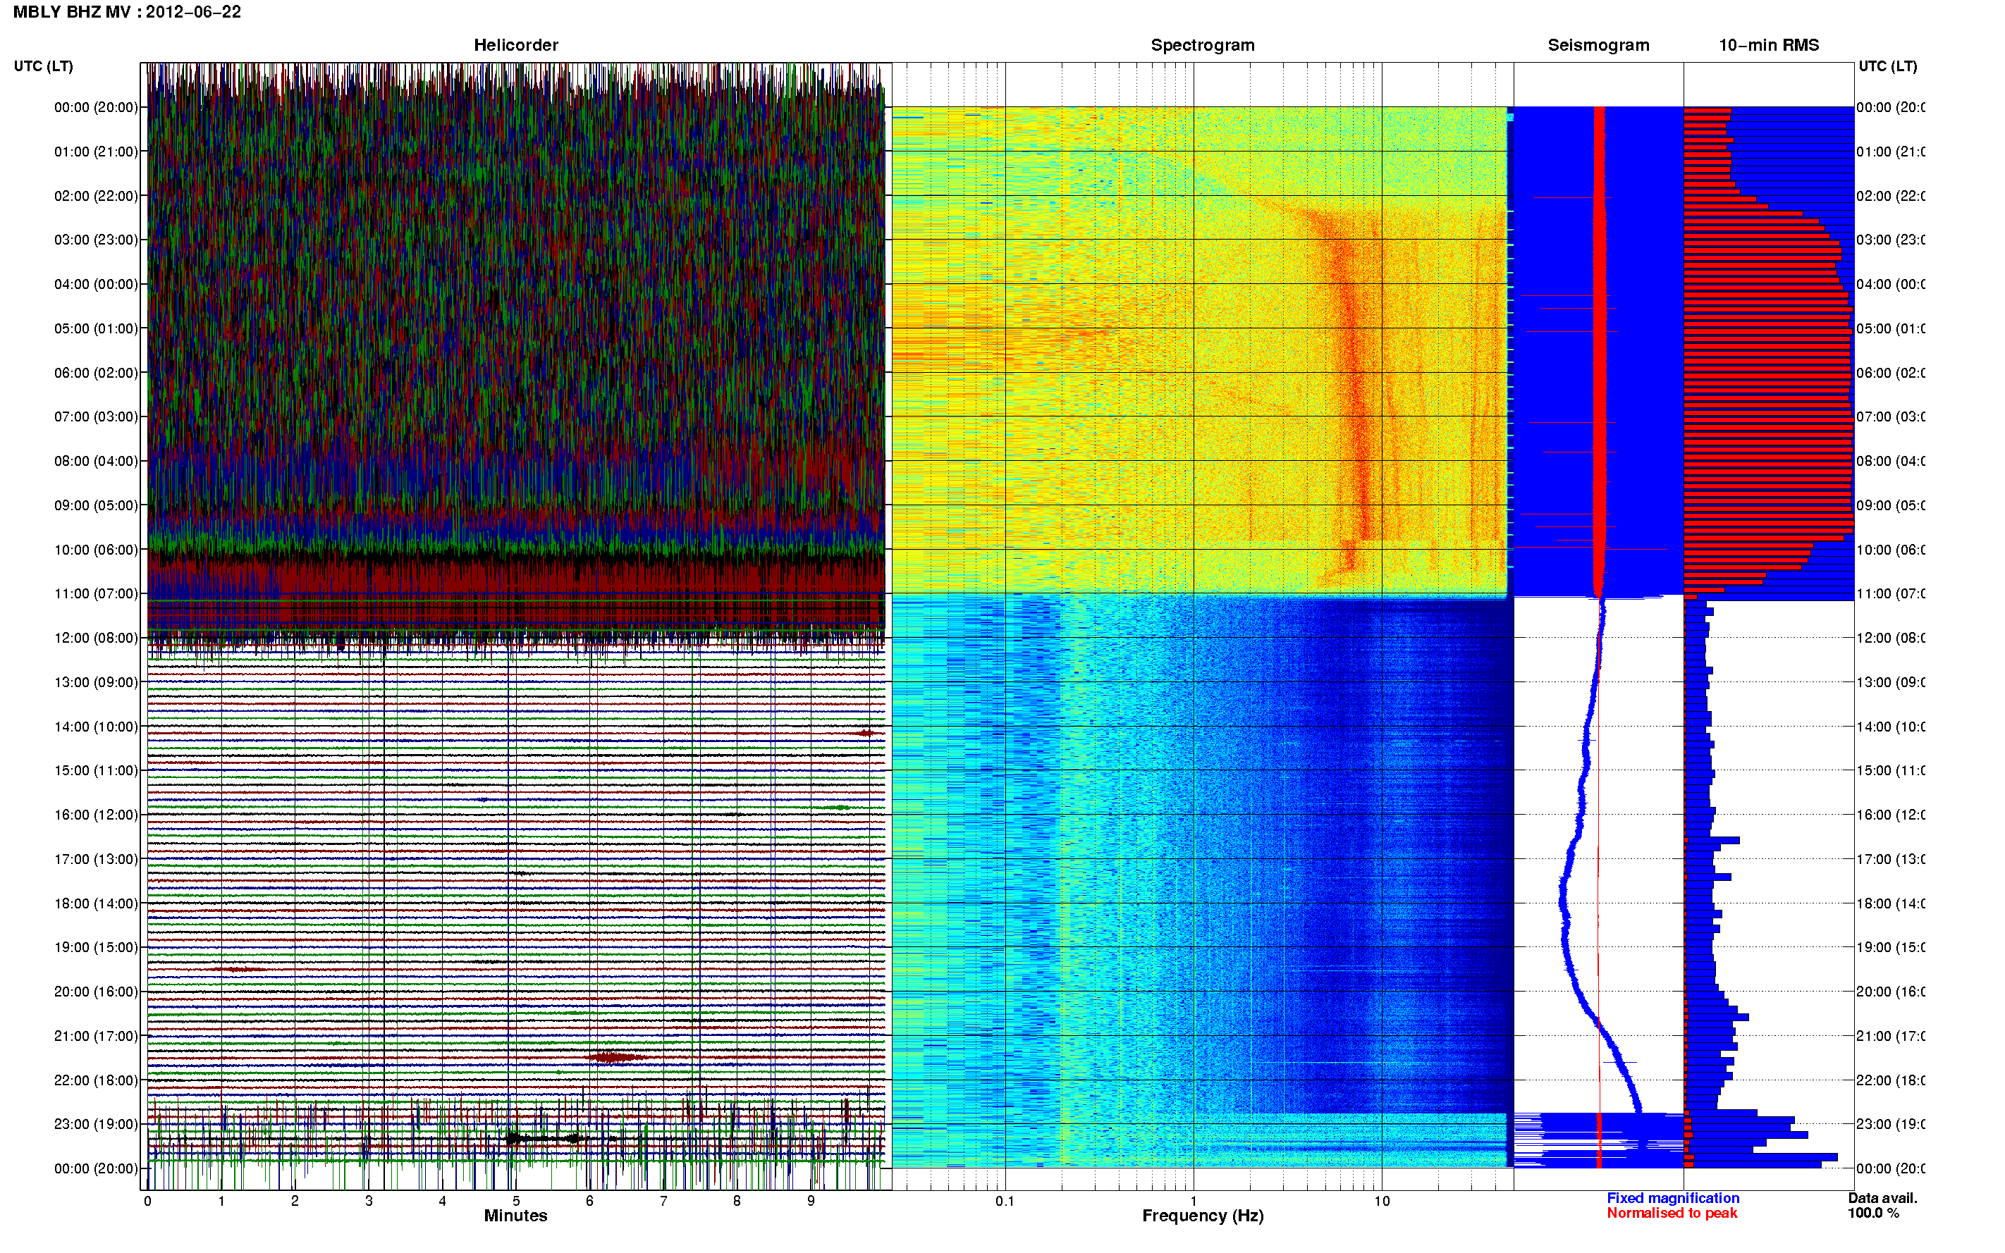Click left axis label 20:00 (16:00)
Screen dimensions: 2005x1253
tap(96, 991)
